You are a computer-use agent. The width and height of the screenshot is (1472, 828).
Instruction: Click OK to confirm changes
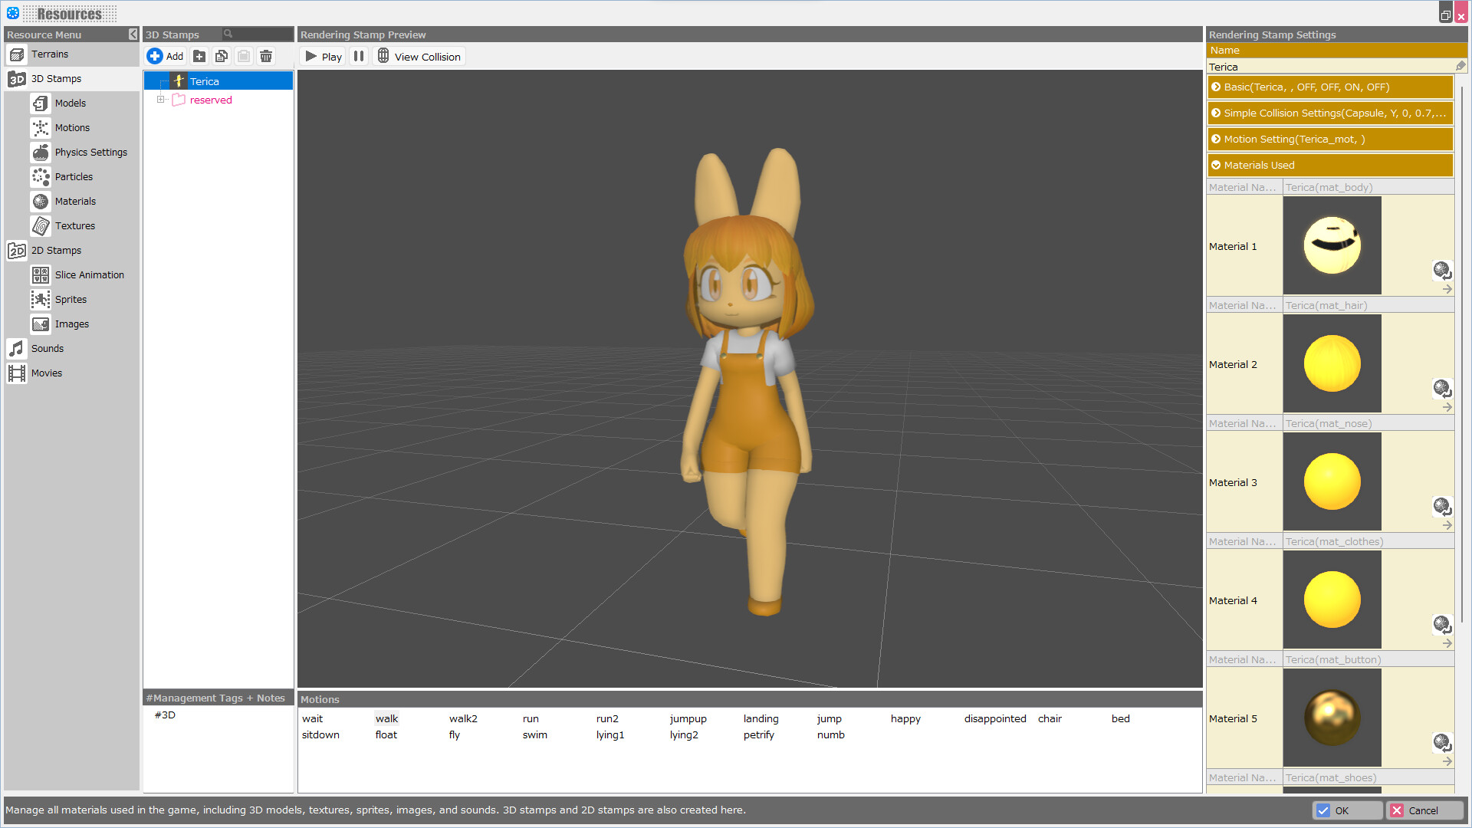pyautogui.click(x=1347, y=810)
